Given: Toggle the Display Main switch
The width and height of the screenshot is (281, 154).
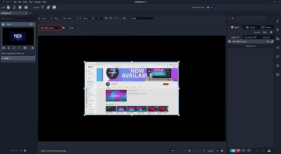Looking at the screenshot, I should click(219, 151).
